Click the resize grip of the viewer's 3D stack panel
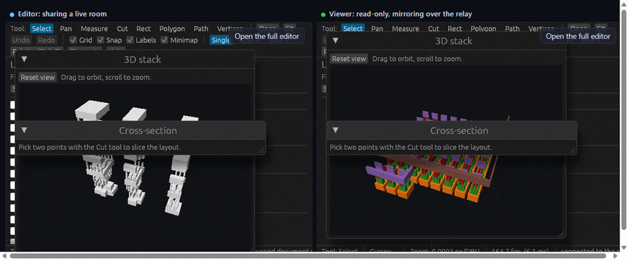Viewport: 628px width, 260px height. click(x=561, y=234)
